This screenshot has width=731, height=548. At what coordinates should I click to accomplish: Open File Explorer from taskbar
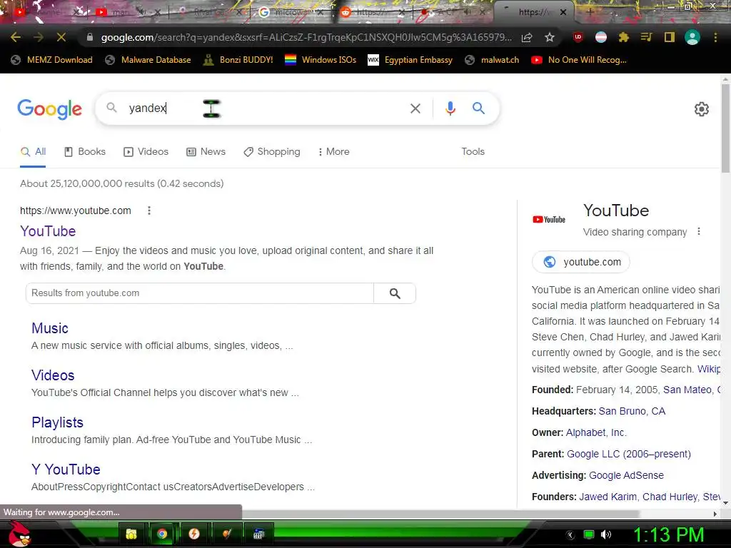pyautogui.click(x=131, y=534)
